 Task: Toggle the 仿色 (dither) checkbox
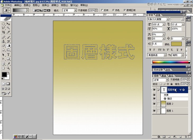[x=113, y=10]
